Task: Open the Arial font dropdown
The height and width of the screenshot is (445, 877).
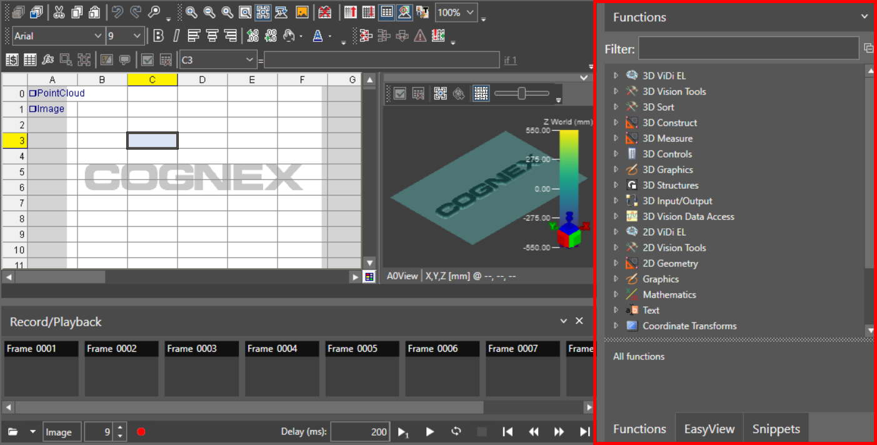Action: 98,36
